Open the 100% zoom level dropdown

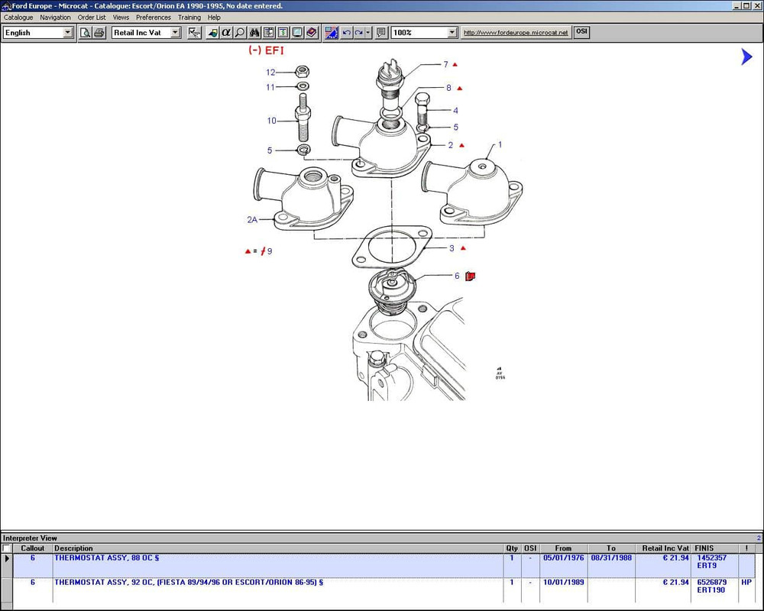point(452,33)
